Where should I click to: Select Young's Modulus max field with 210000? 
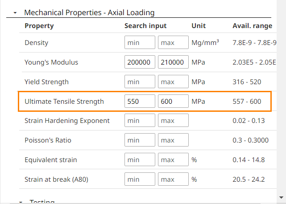(x=173, y=62)
